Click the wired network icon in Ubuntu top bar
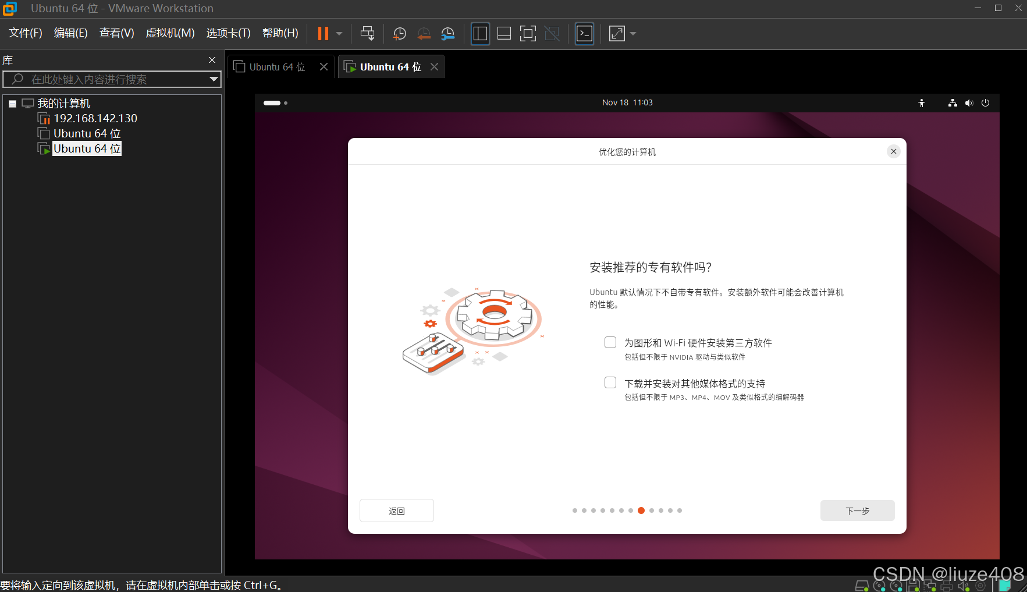The image size is (1027, 592). pyautogui.click(x=953, y=103)
